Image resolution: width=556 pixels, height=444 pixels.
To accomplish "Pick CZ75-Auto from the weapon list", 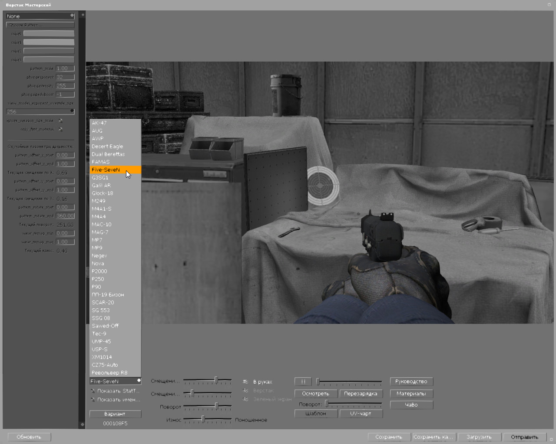I will (115, 365).
